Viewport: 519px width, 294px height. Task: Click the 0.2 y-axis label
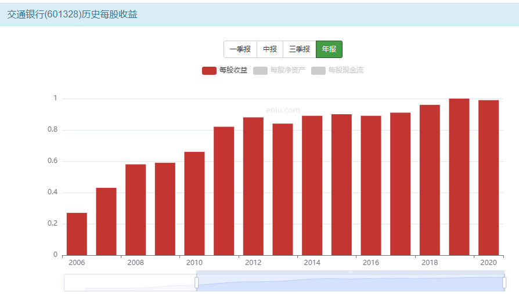point(53,224)
